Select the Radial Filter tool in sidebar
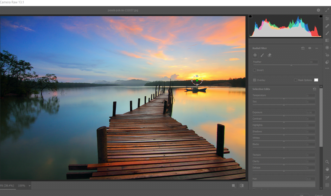331x196 pixels. [327, 47]
